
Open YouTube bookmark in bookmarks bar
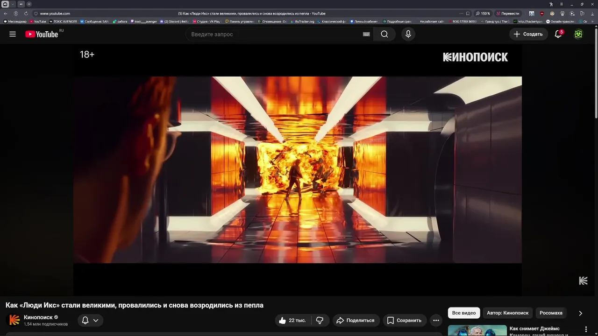(38, 21)
